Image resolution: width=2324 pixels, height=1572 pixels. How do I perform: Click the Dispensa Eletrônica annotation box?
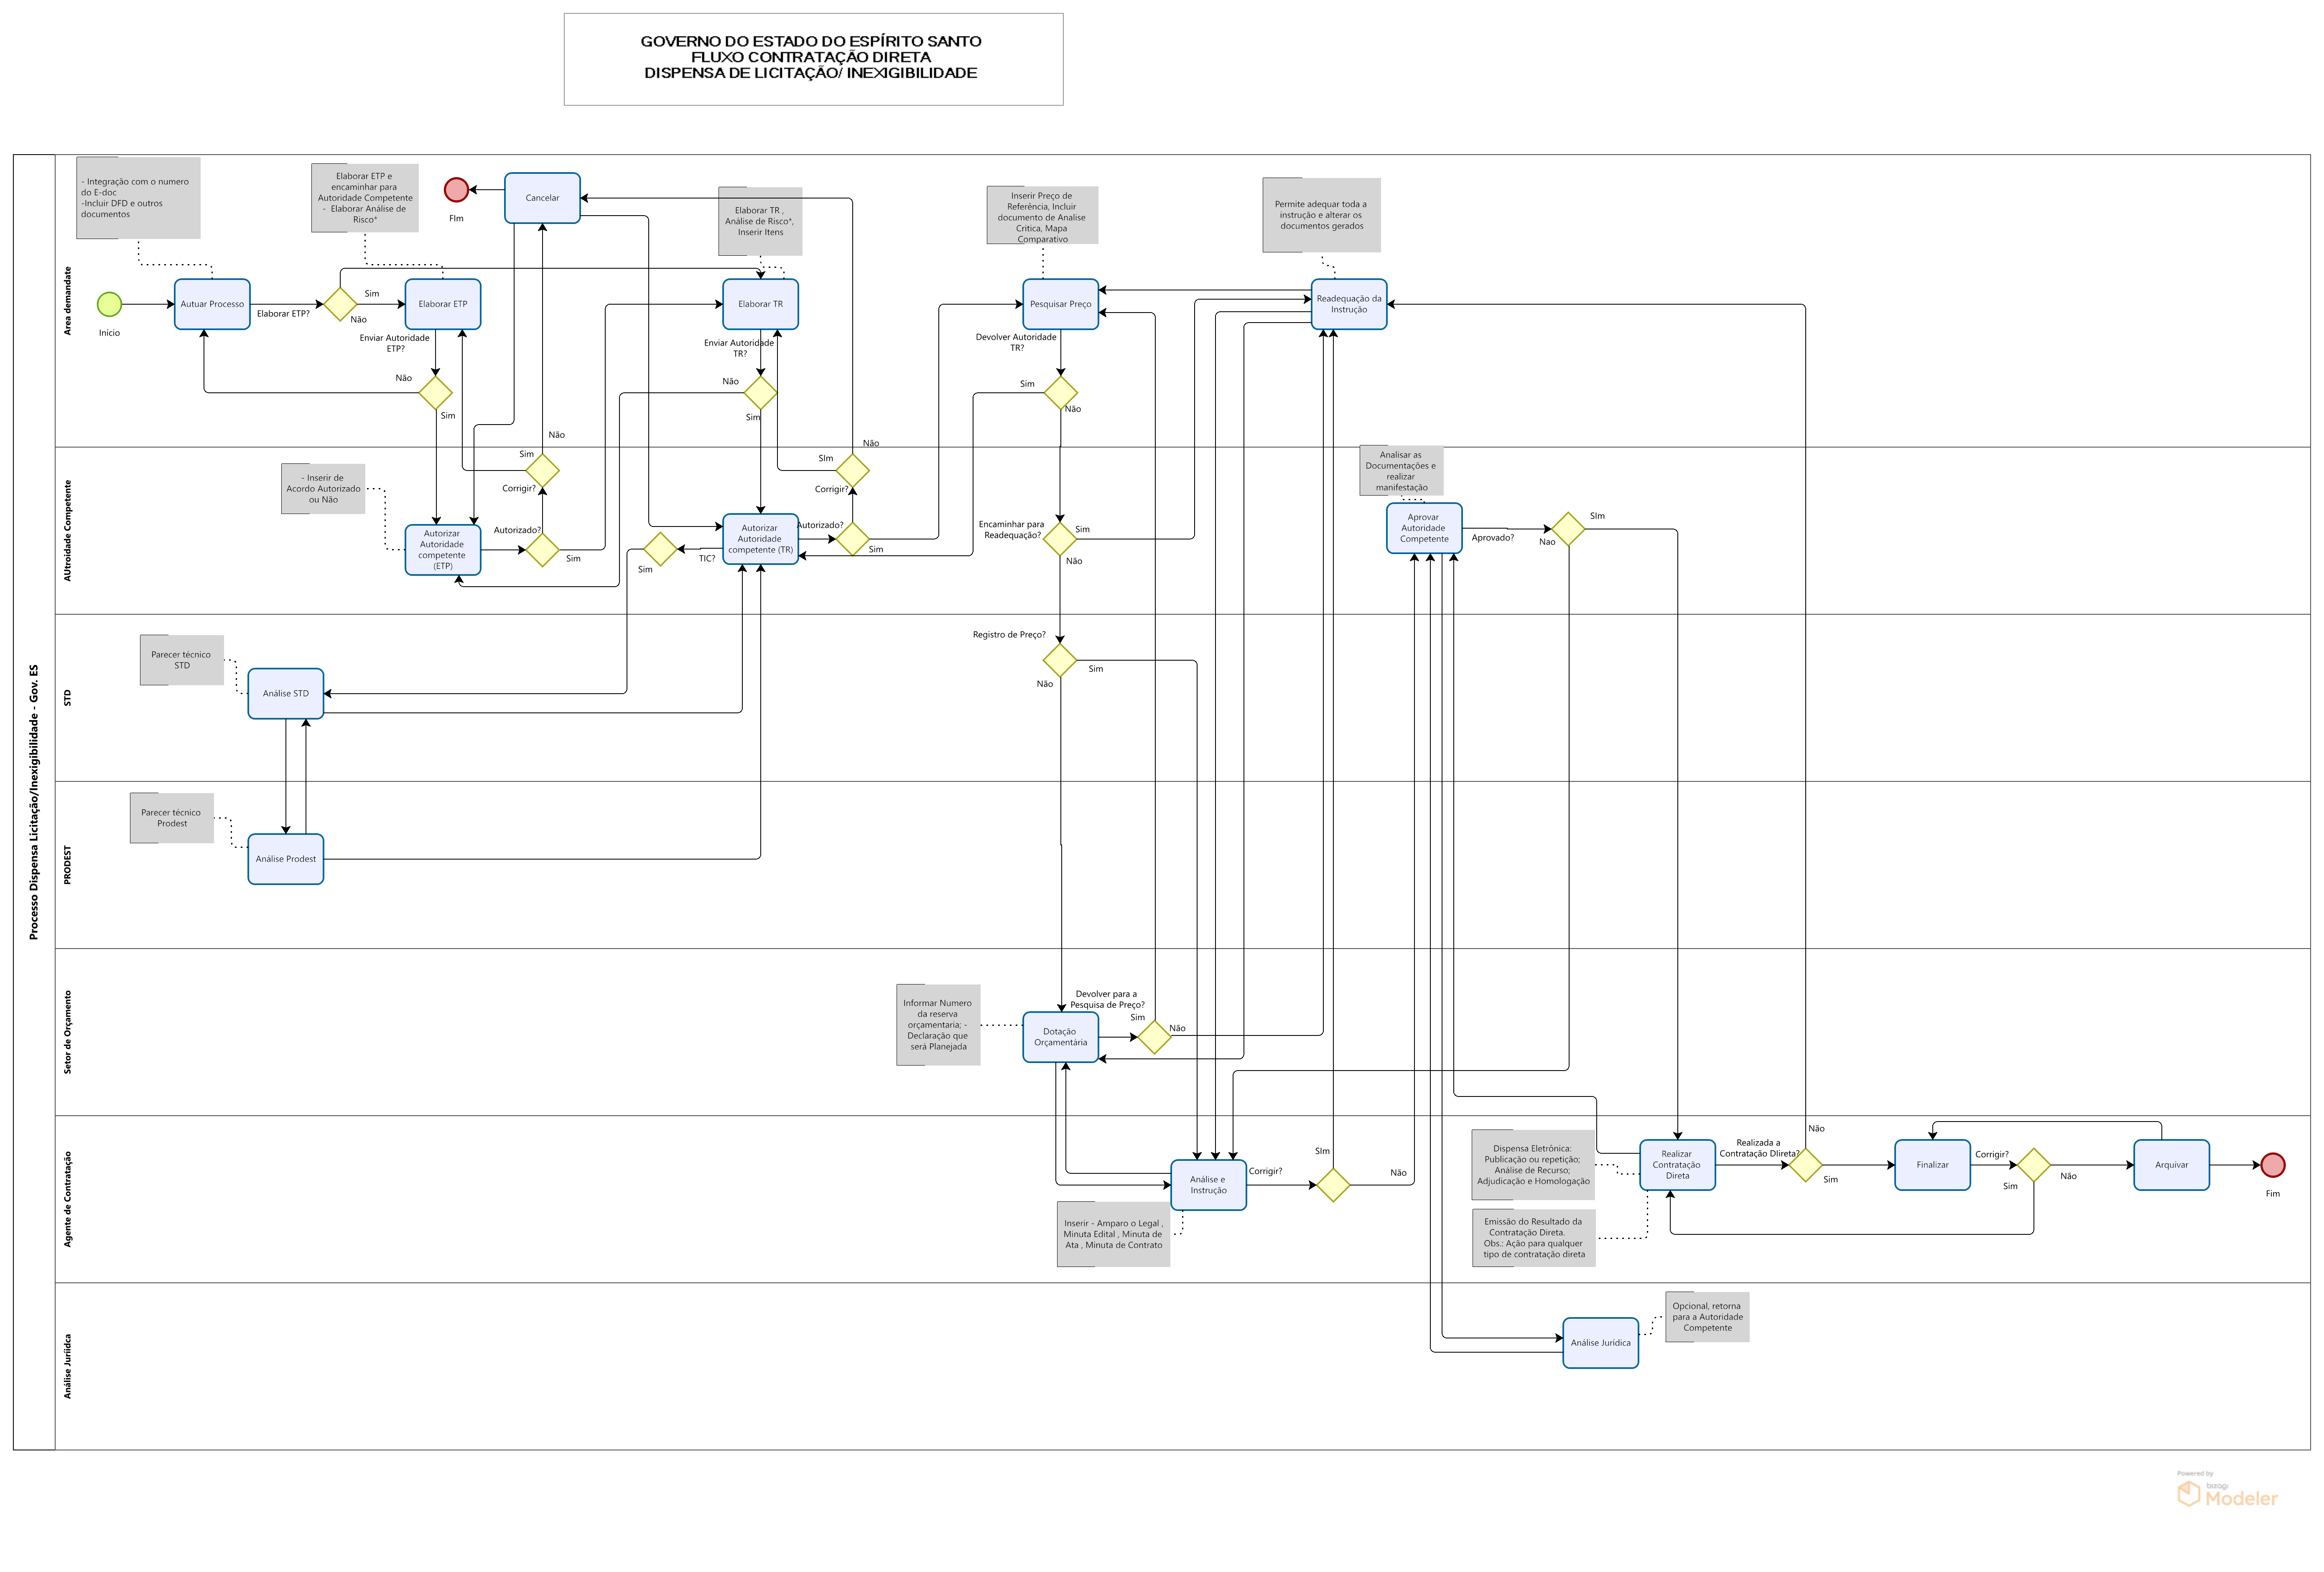coord(1533,1165)
